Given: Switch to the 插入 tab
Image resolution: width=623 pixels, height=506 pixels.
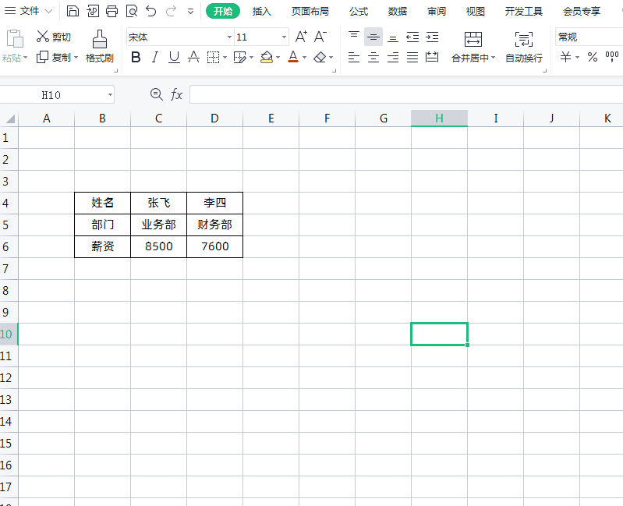Looking at the screenshot, I should 262,11.
